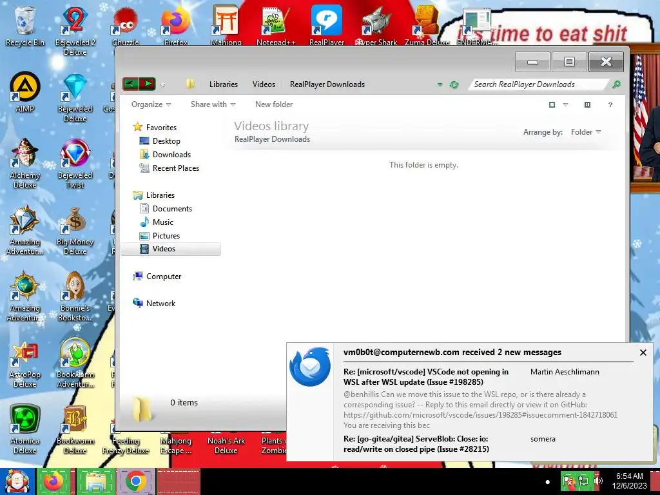Create a New folder
660x495 pixels.
point(273,104)
